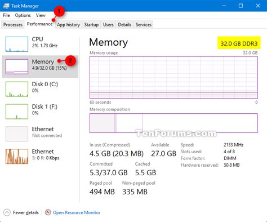Select the Memory graph thumbnail in sidebar
The width and height of the screenshot is (267, 222).
tap(17, 66)
